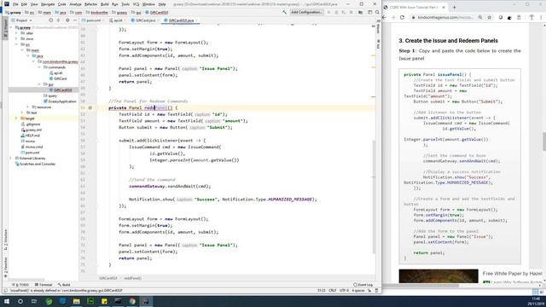
Task: Collapse the src folder
Action: [x=16, y=44]
